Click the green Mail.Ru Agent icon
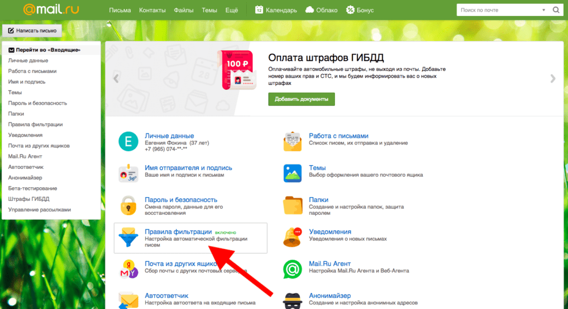The width and height of the screenshot is (568, 309). tap(292, 270)
